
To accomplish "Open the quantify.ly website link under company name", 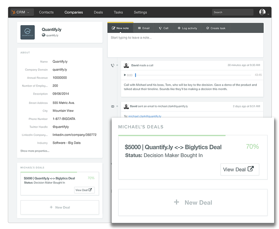I will point(52,35).
